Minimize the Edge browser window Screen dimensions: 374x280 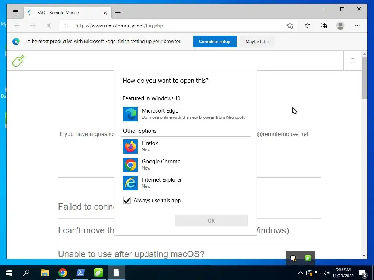(325, 9)
